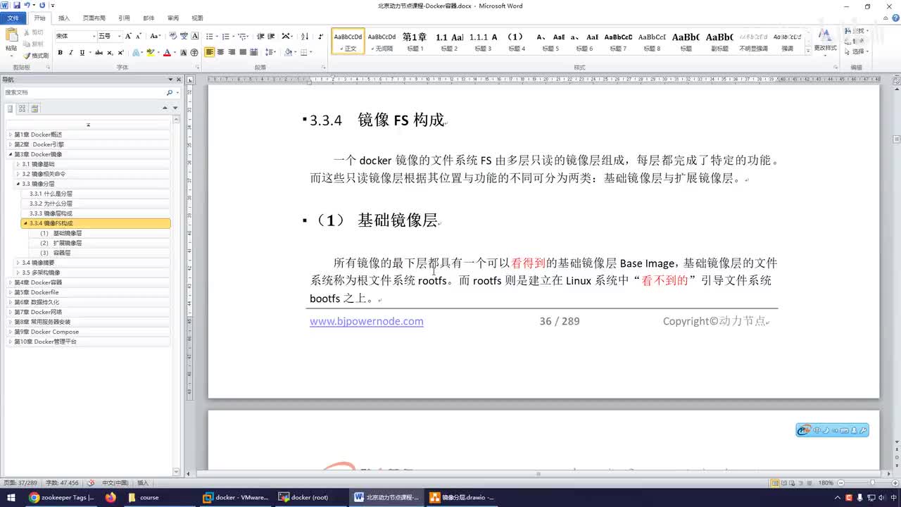Switch to docker - VMware taskbar window
The image size is (901, 507).
[x=236, y=497]
